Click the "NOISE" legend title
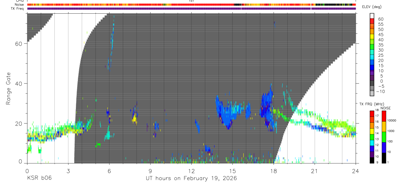Image resolution: width=400 pixels, height=185 pixels. tap(385, 108)
